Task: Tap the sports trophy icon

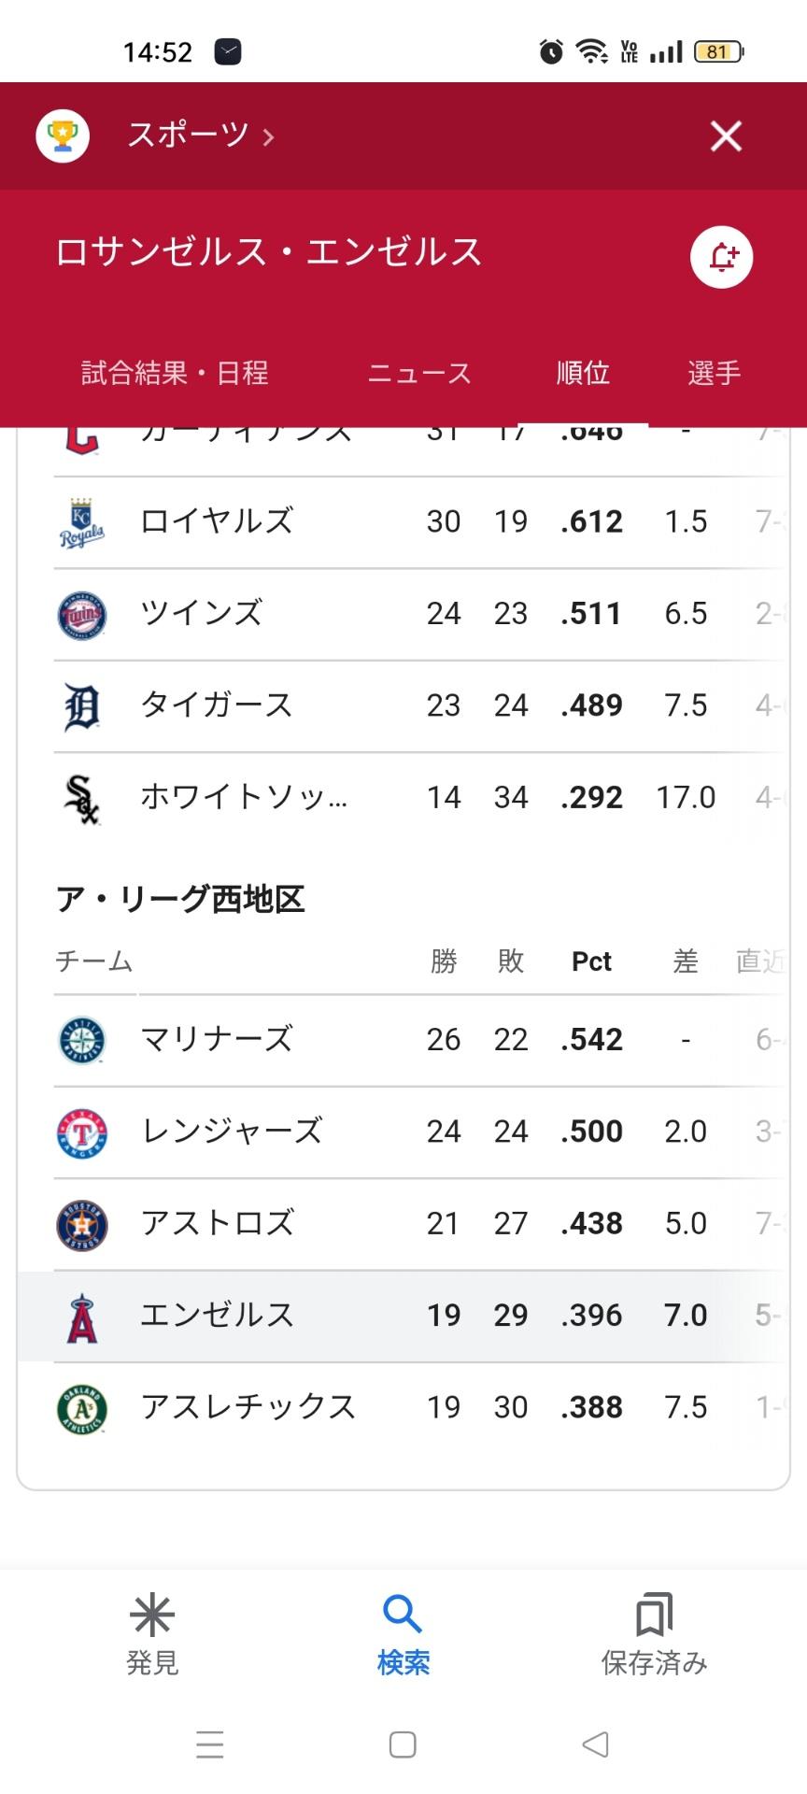Action: point(63,136)
